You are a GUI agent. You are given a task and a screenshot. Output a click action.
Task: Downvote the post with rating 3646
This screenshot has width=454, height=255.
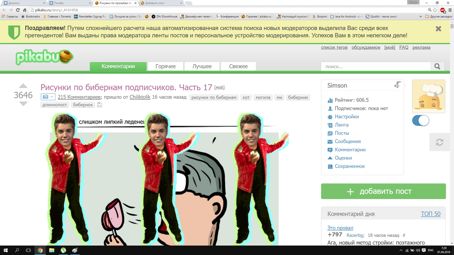(23, 104)
